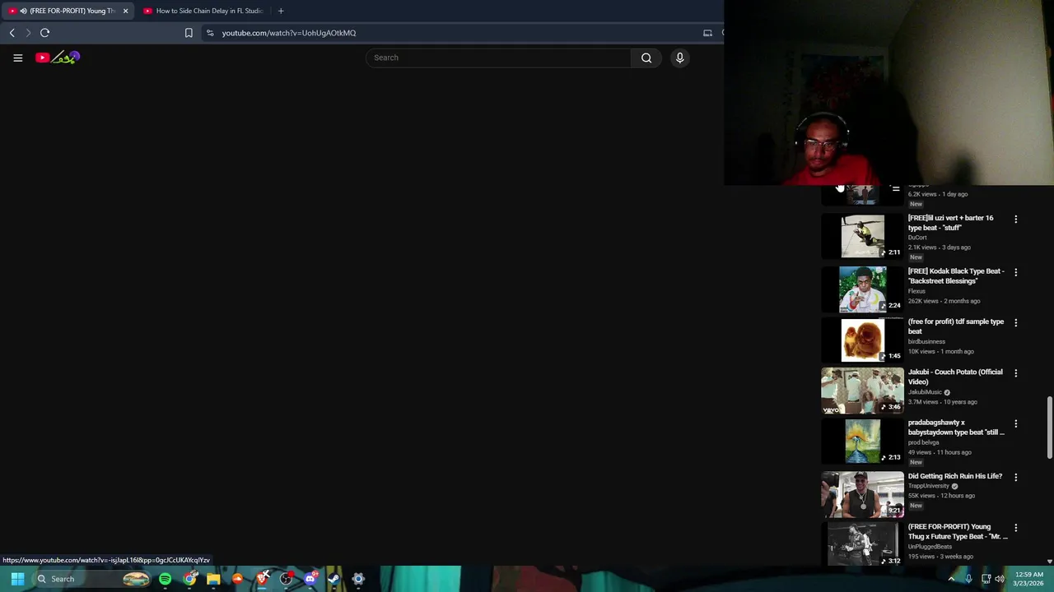Open more options for Young Thug x Future beat
Viewport: 1054px width, 592px height.
(x=1015, y=528)
